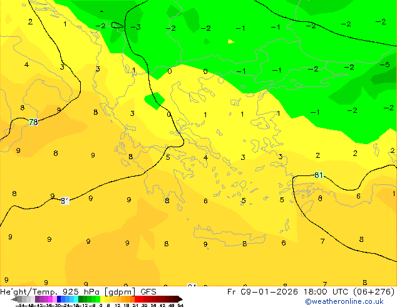This screenshot has height=307, width=397.
Task: Click the 78 height contour label
Action: (33, 122)
